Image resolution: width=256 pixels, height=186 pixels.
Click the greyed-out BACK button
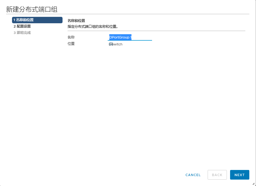coord(217,175)
